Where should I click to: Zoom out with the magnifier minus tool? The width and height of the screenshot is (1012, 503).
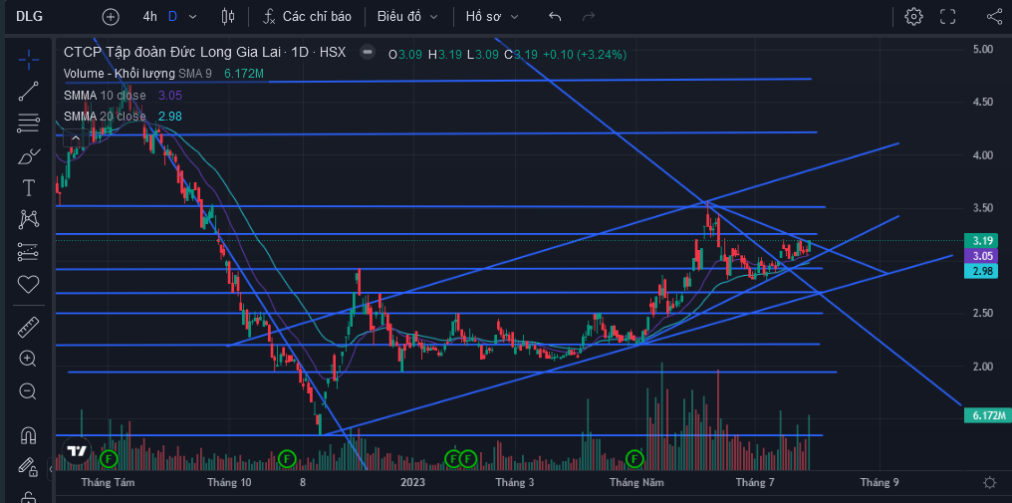tap(29, 390)
